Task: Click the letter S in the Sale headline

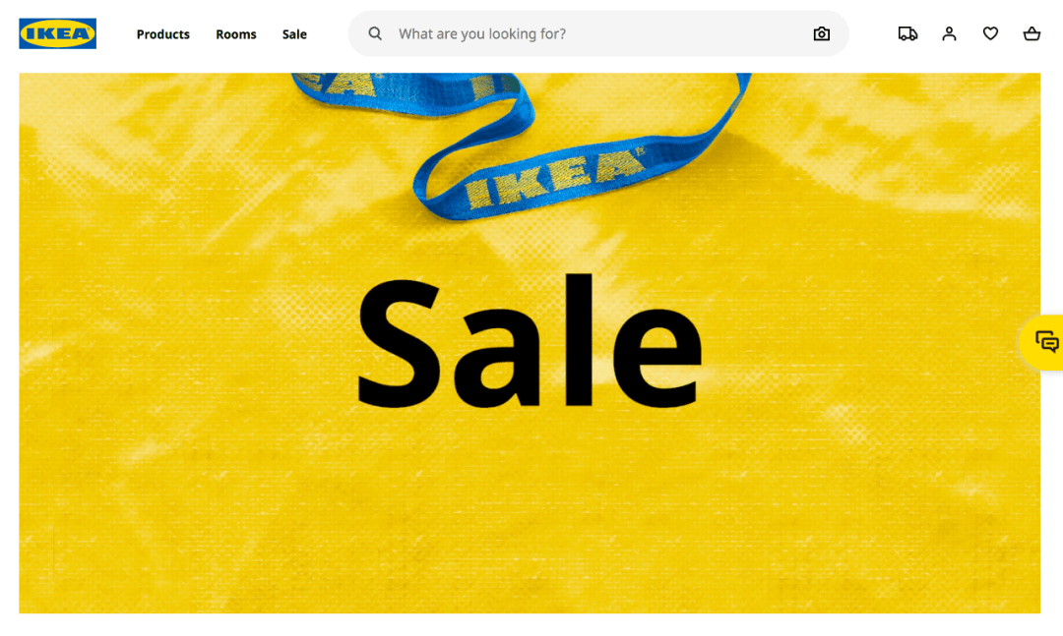Action: [x=400, y=344]
